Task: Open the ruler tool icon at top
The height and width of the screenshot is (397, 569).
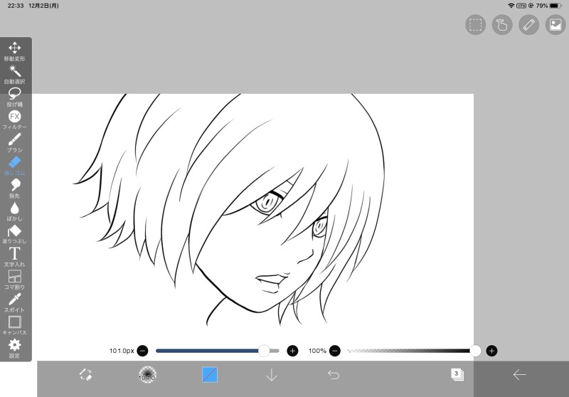Action: (528, 25)
